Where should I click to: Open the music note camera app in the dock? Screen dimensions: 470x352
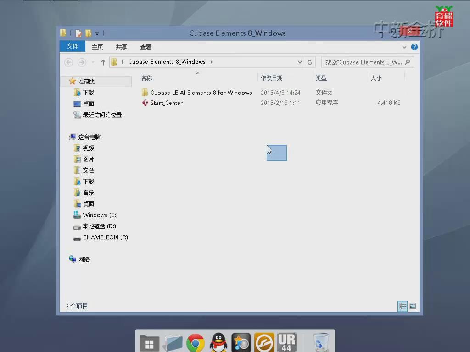pos(241,343)
